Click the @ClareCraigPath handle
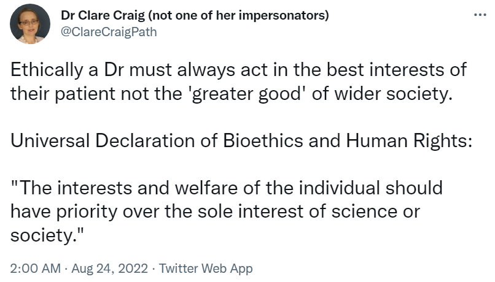The width and height of the screenshot is (495, 282). click(109, 32)
